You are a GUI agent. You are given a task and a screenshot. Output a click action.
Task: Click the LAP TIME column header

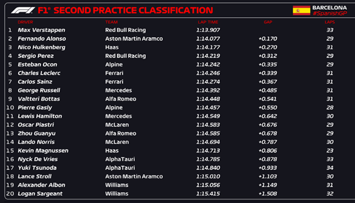207,22
